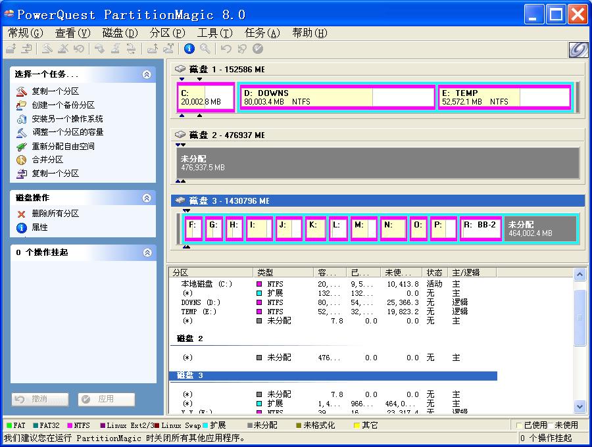Select the 476,937.5 MB unallocated block
The height and width of the screenshot is (447, 592).
click(378, 163)
